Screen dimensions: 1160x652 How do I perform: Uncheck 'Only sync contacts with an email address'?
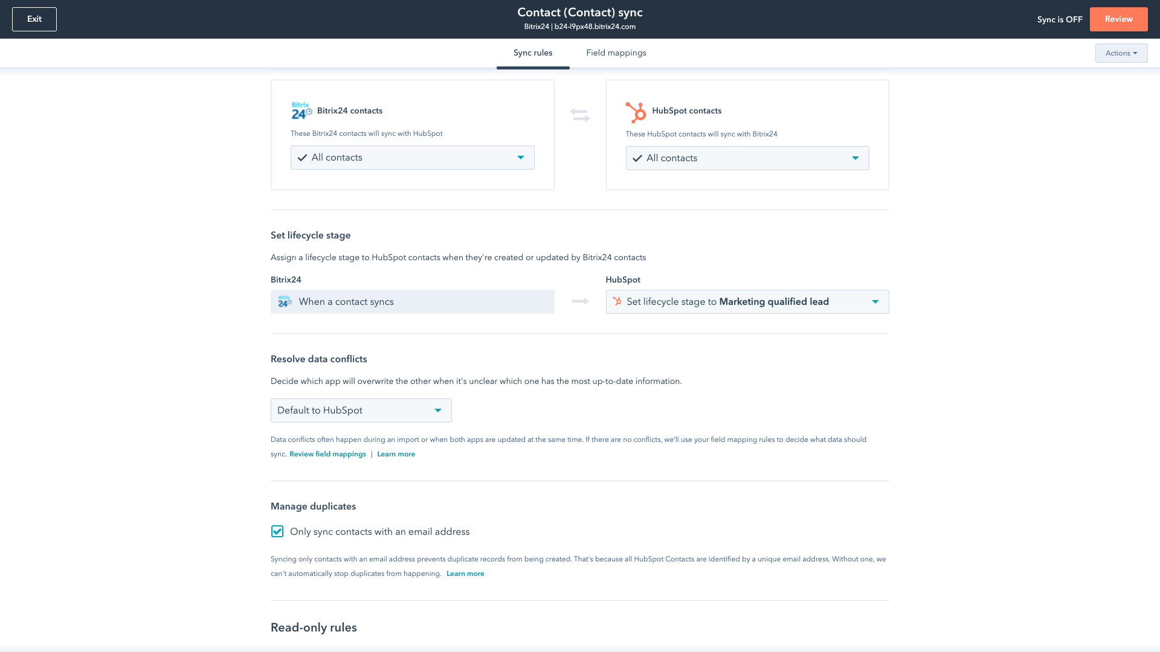[277, 531]
